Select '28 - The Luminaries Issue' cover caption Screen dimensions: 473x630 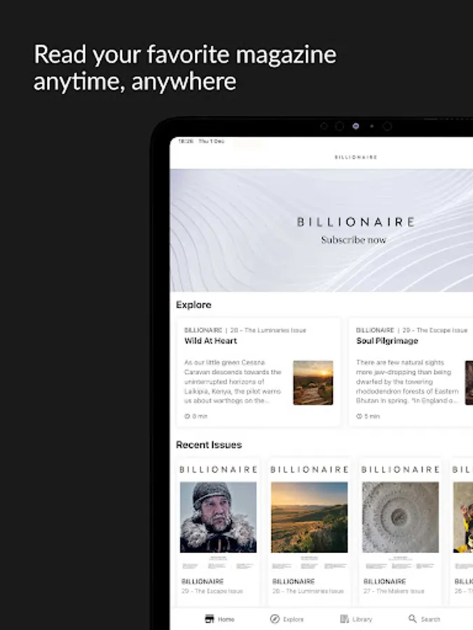tap(308, 591)
